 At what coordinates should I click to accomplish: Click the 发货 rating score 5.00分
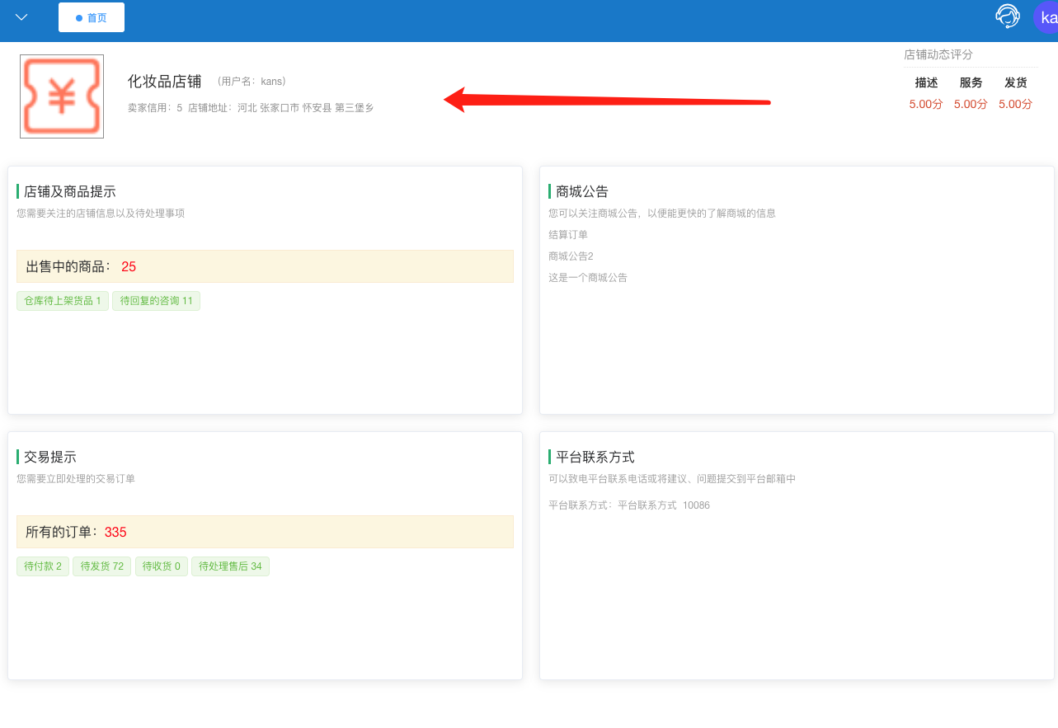[x=1015, y=105]
